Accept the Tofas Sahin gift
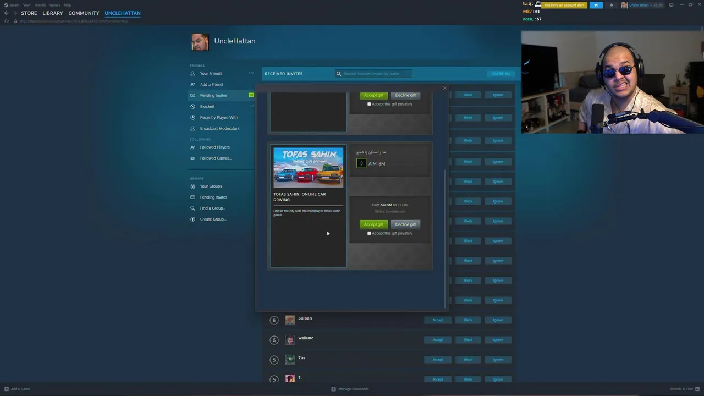The height and width of the screenshot is (396, 704). pos(373,224)
